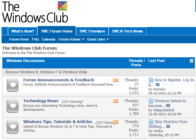Viewport: 196px width, 139px height.
Task: Go to last post arrow after Stop Directory from Shifting...
Action: [168, 126]
